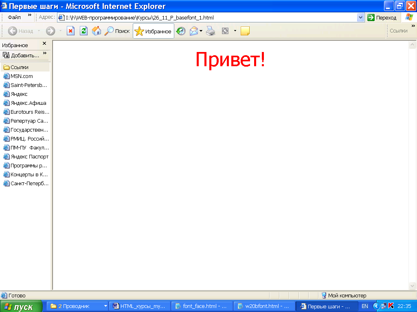Open the Ссылки folder in favorites

tap(26, 67)
